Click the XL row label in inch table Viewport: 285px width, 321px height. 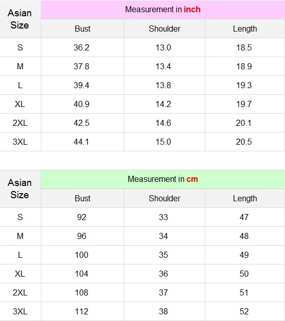point(20,104)
